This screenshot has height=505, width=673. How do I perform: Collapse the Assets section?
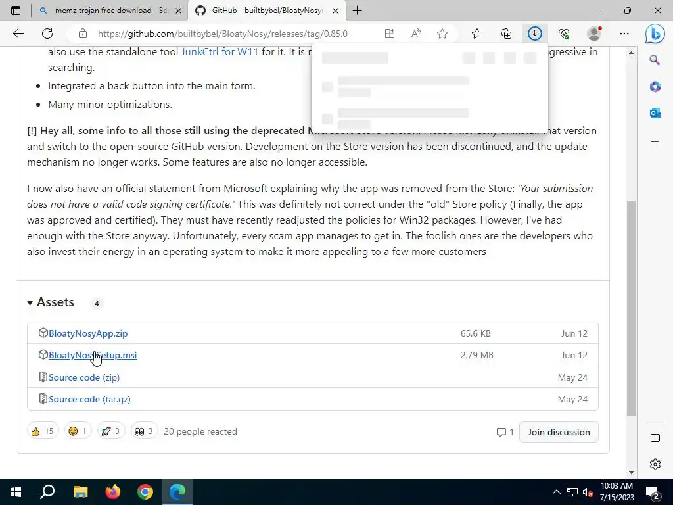point(51,302)
